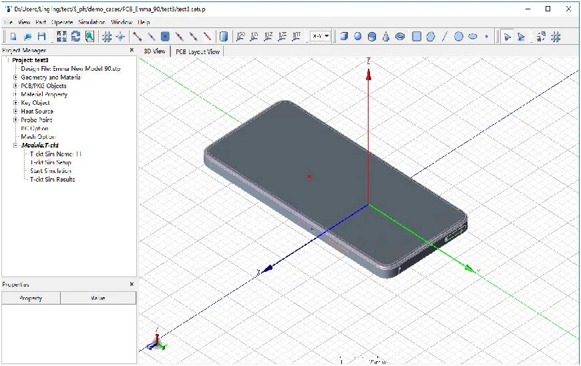Click the pointer selection mode icon
Image resolution: width=581 pixels, height=366 pixels.
(x=507, y=37)
